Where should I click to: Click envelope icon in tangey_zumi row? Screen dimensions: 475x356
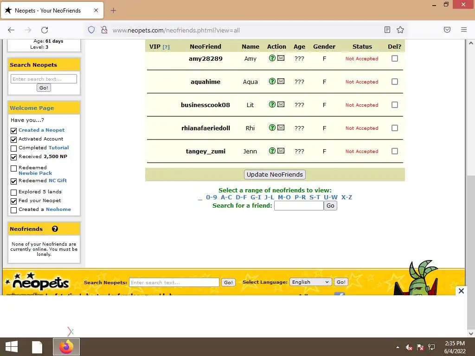tap(281, 151)
